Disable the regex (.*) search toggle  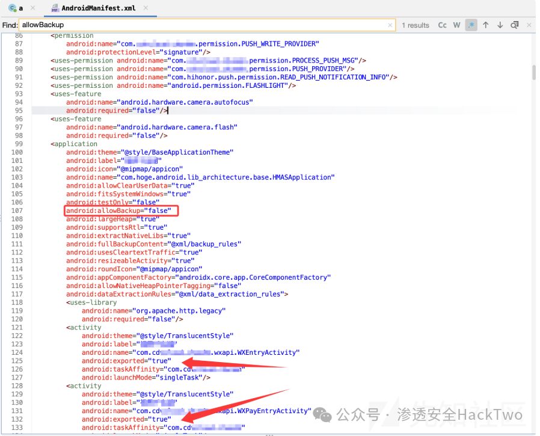click(x=471, y=25)
